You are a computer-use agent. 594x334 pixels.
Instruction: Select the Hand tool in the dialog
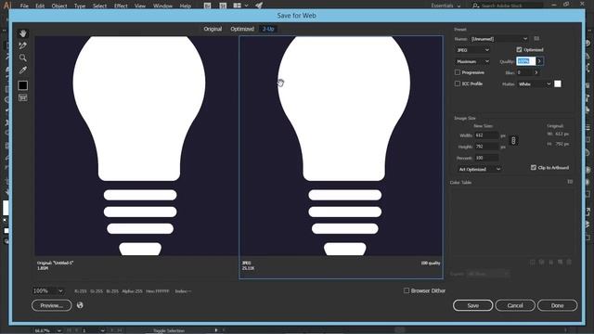coord(22,33)
